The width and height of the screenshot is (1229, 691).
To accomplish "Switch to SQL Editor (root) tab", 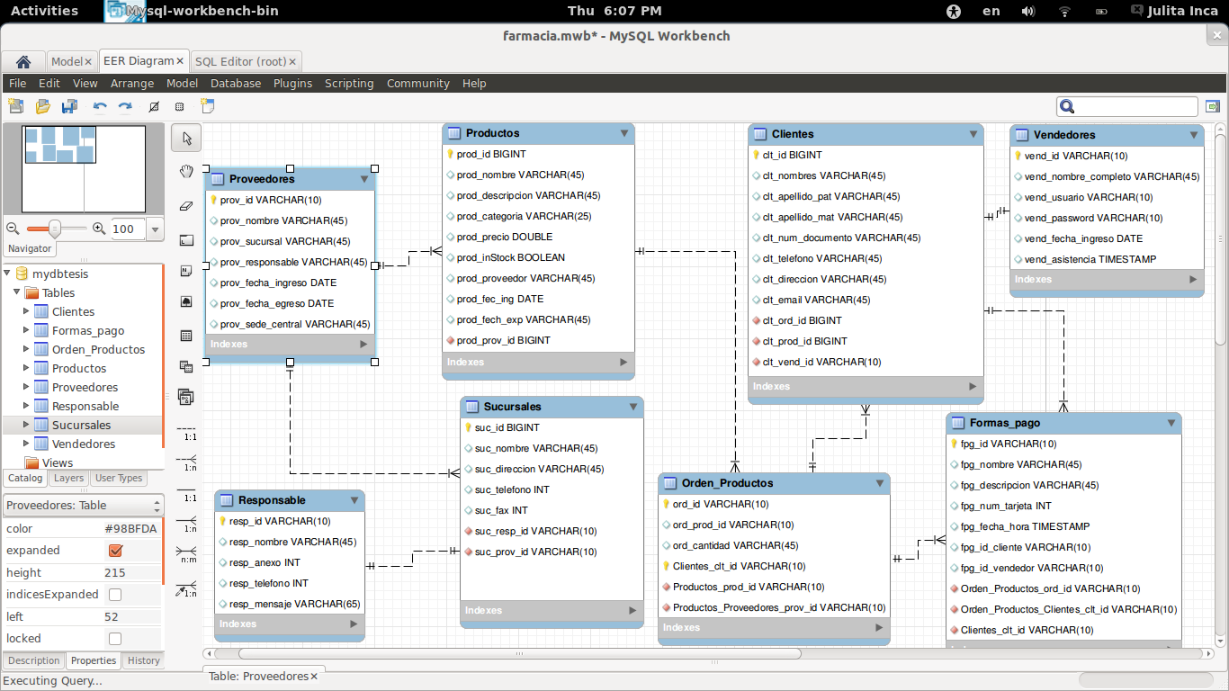I will [x=240, y=61].
